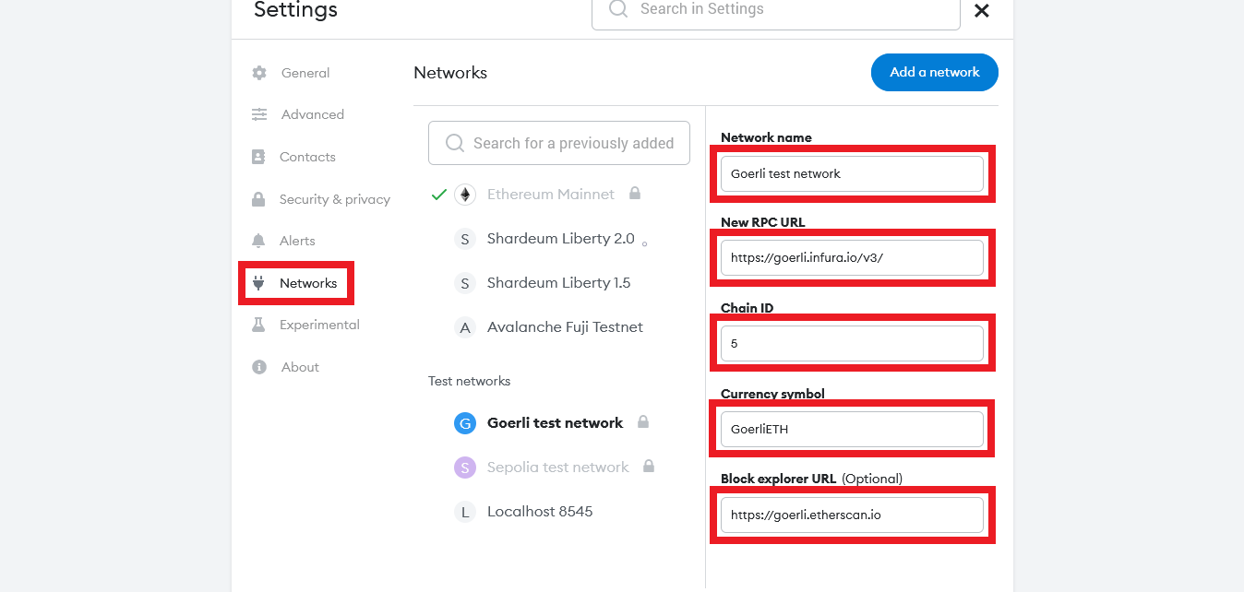Focus the Search in Settings field
This screenshot has width=1244, height=592.
coord(784,10)
